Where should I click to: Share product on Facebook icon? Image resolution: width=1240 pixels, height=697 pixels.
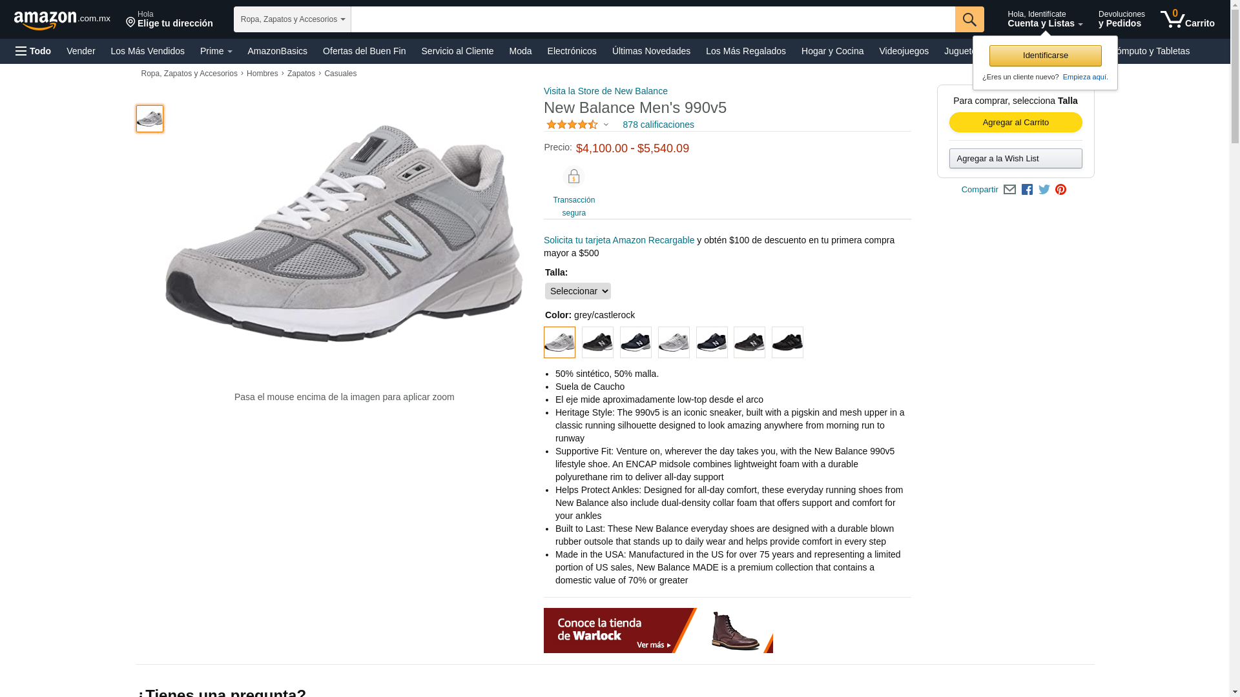[1027, 190]
